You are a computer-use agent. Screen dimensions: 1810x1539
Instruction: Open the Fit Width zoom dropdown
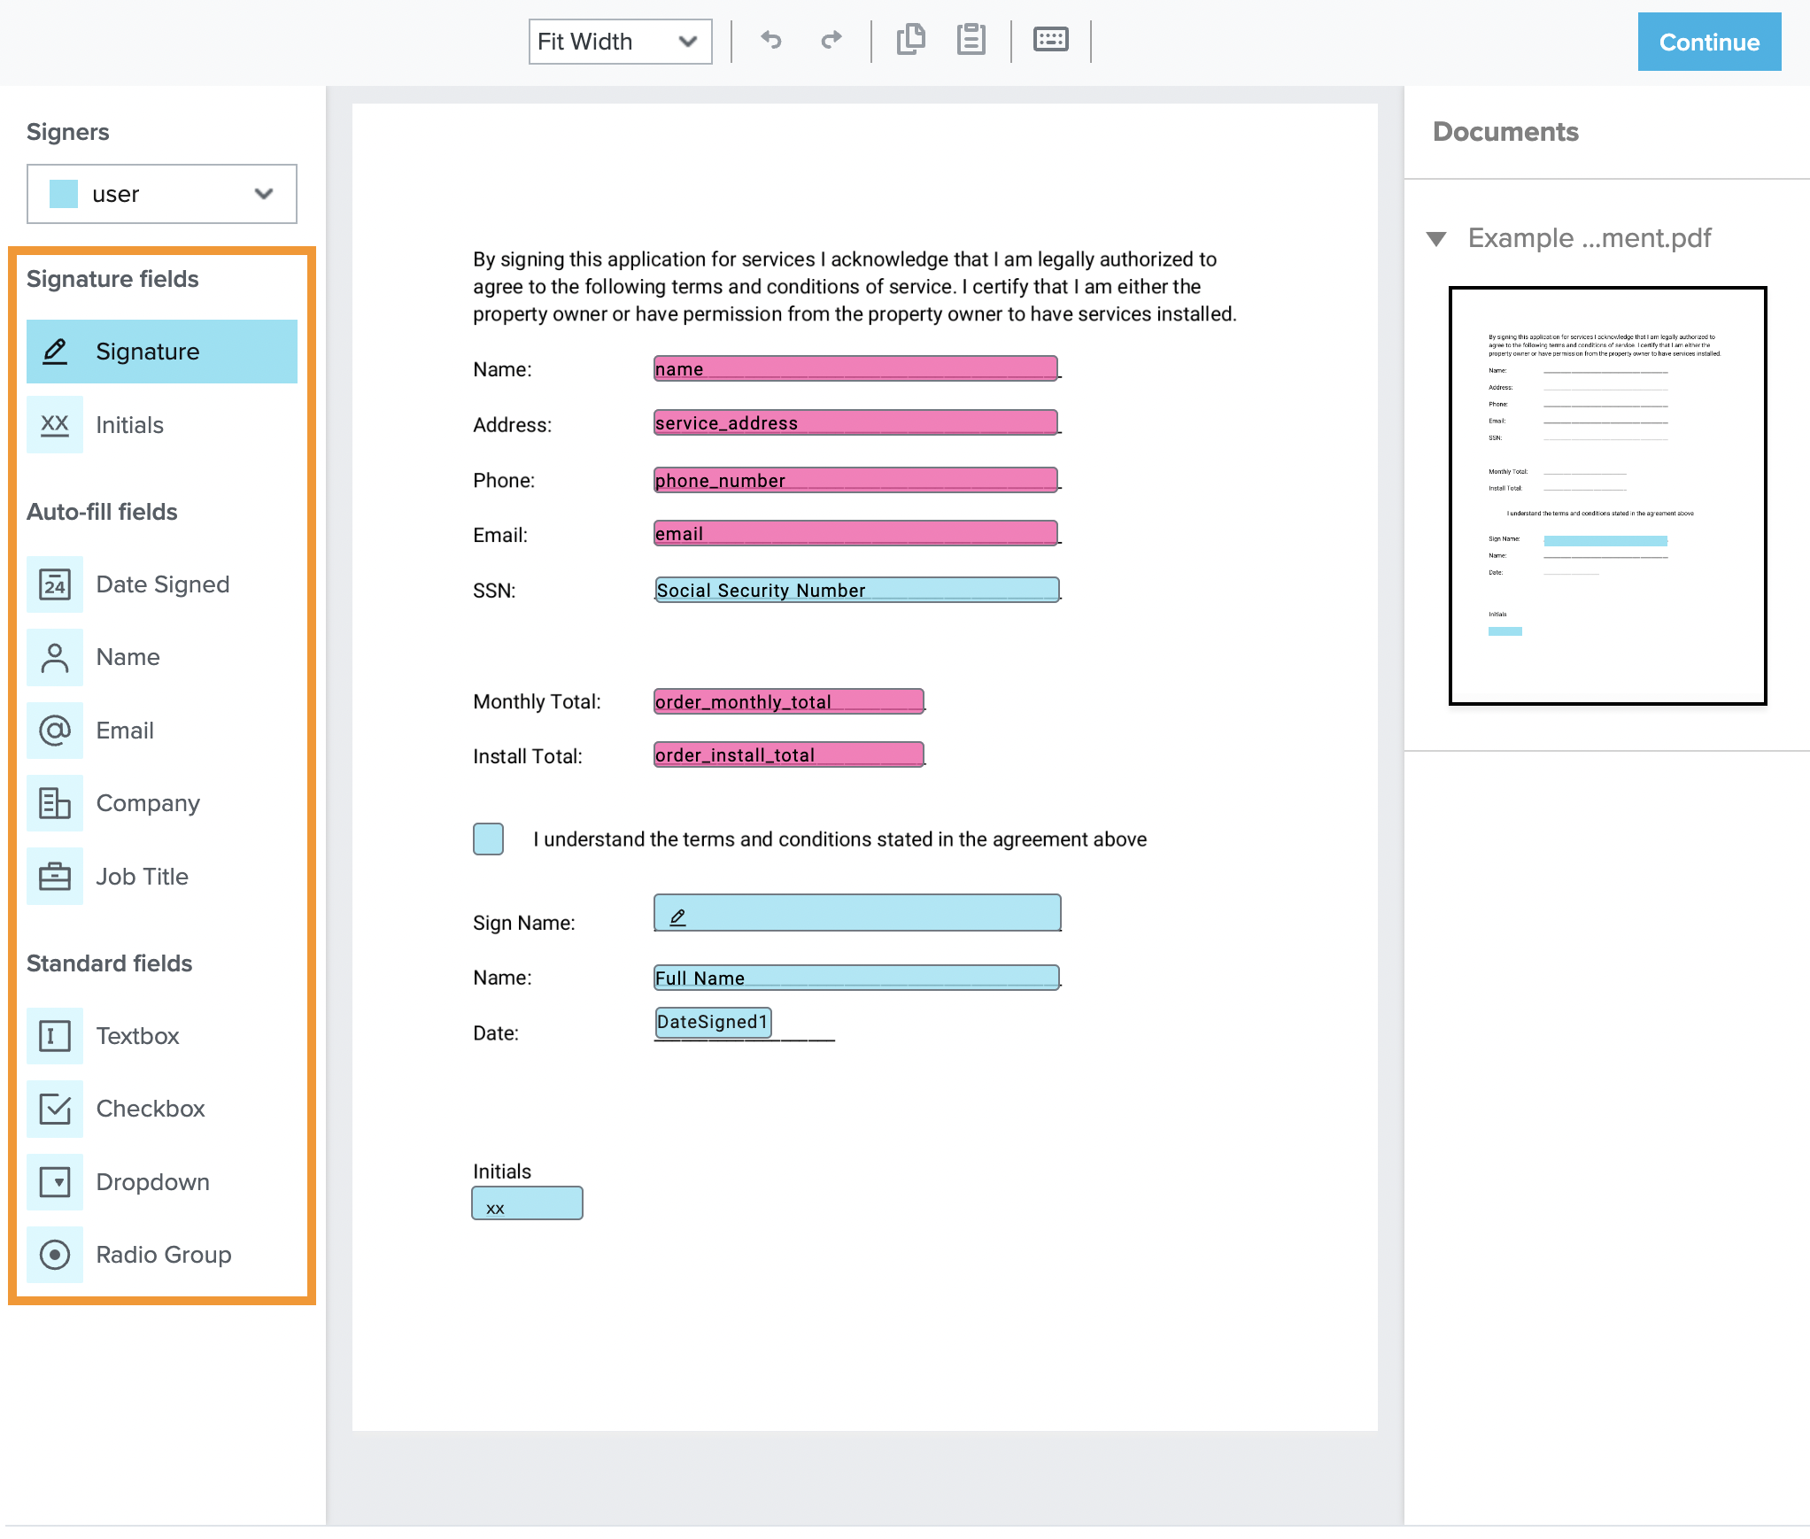click(619, 41)
